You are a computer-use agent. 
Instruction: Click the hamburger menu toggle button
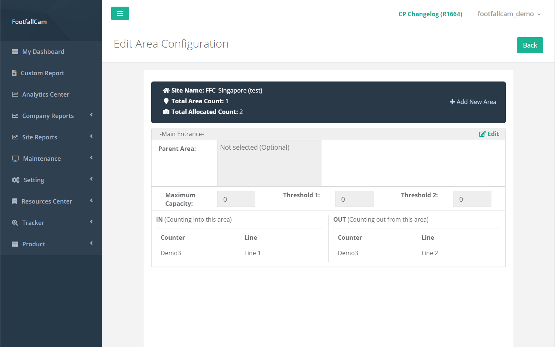click(x=120, y=14)
